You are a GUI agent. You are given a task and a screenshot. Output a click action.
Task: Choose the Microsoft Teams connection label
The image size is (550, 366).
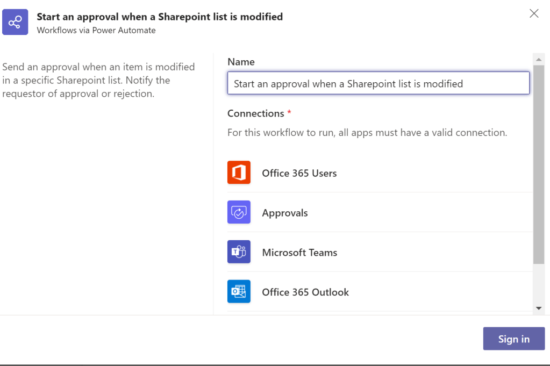click(299, 253)
